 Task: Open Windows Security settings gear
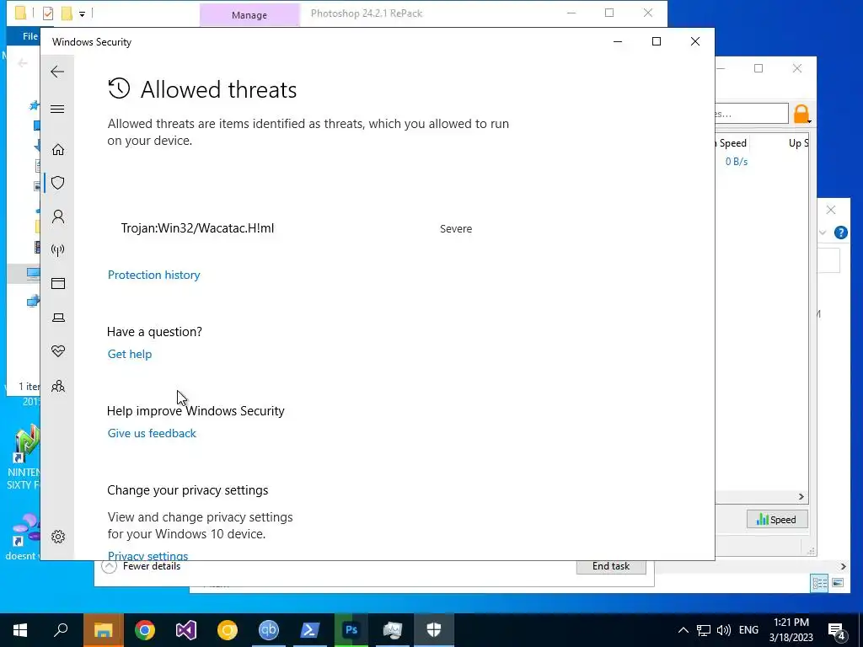(x=58, y=537)
